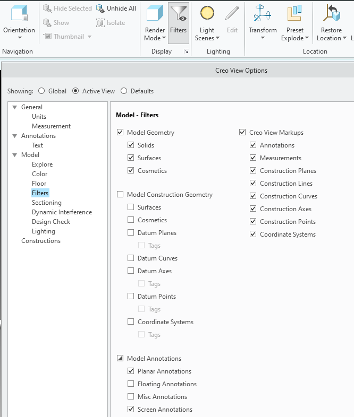The width and height of the screenshot is (354, 417).
Task: Click the Preset Explode icon
Action: (295, 14)
